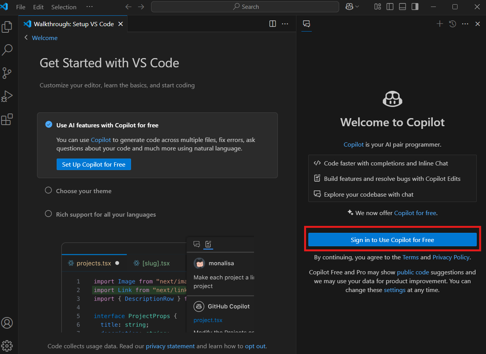Go back with the left arrow
486x354 pixels.
coord(128,7)
